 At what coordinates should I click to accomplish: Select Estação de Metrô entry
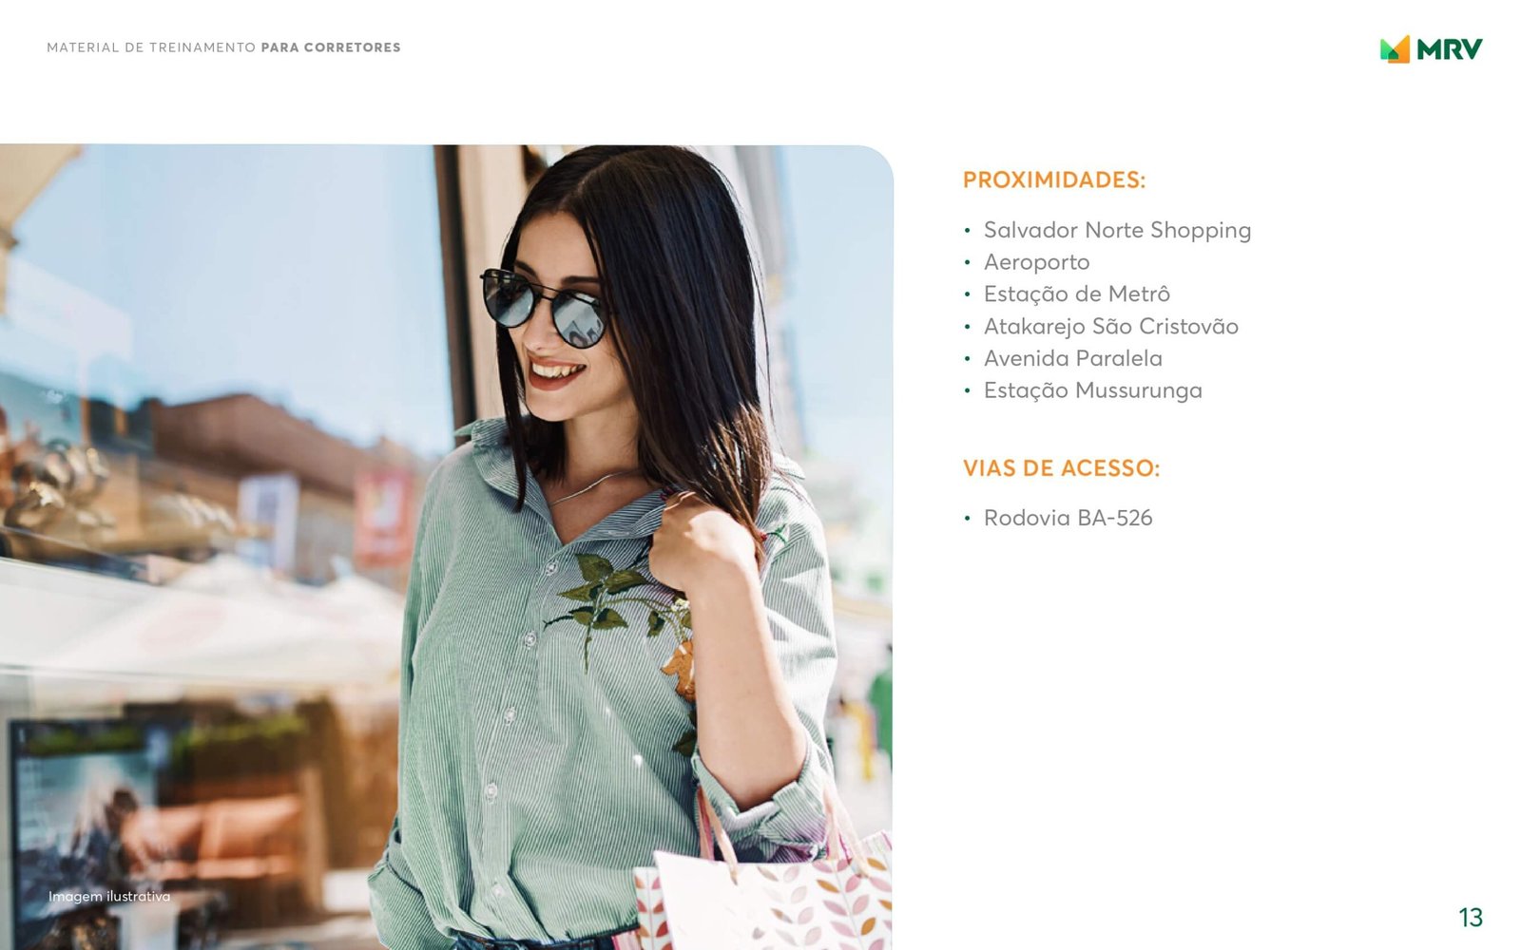coord(1076,294)
